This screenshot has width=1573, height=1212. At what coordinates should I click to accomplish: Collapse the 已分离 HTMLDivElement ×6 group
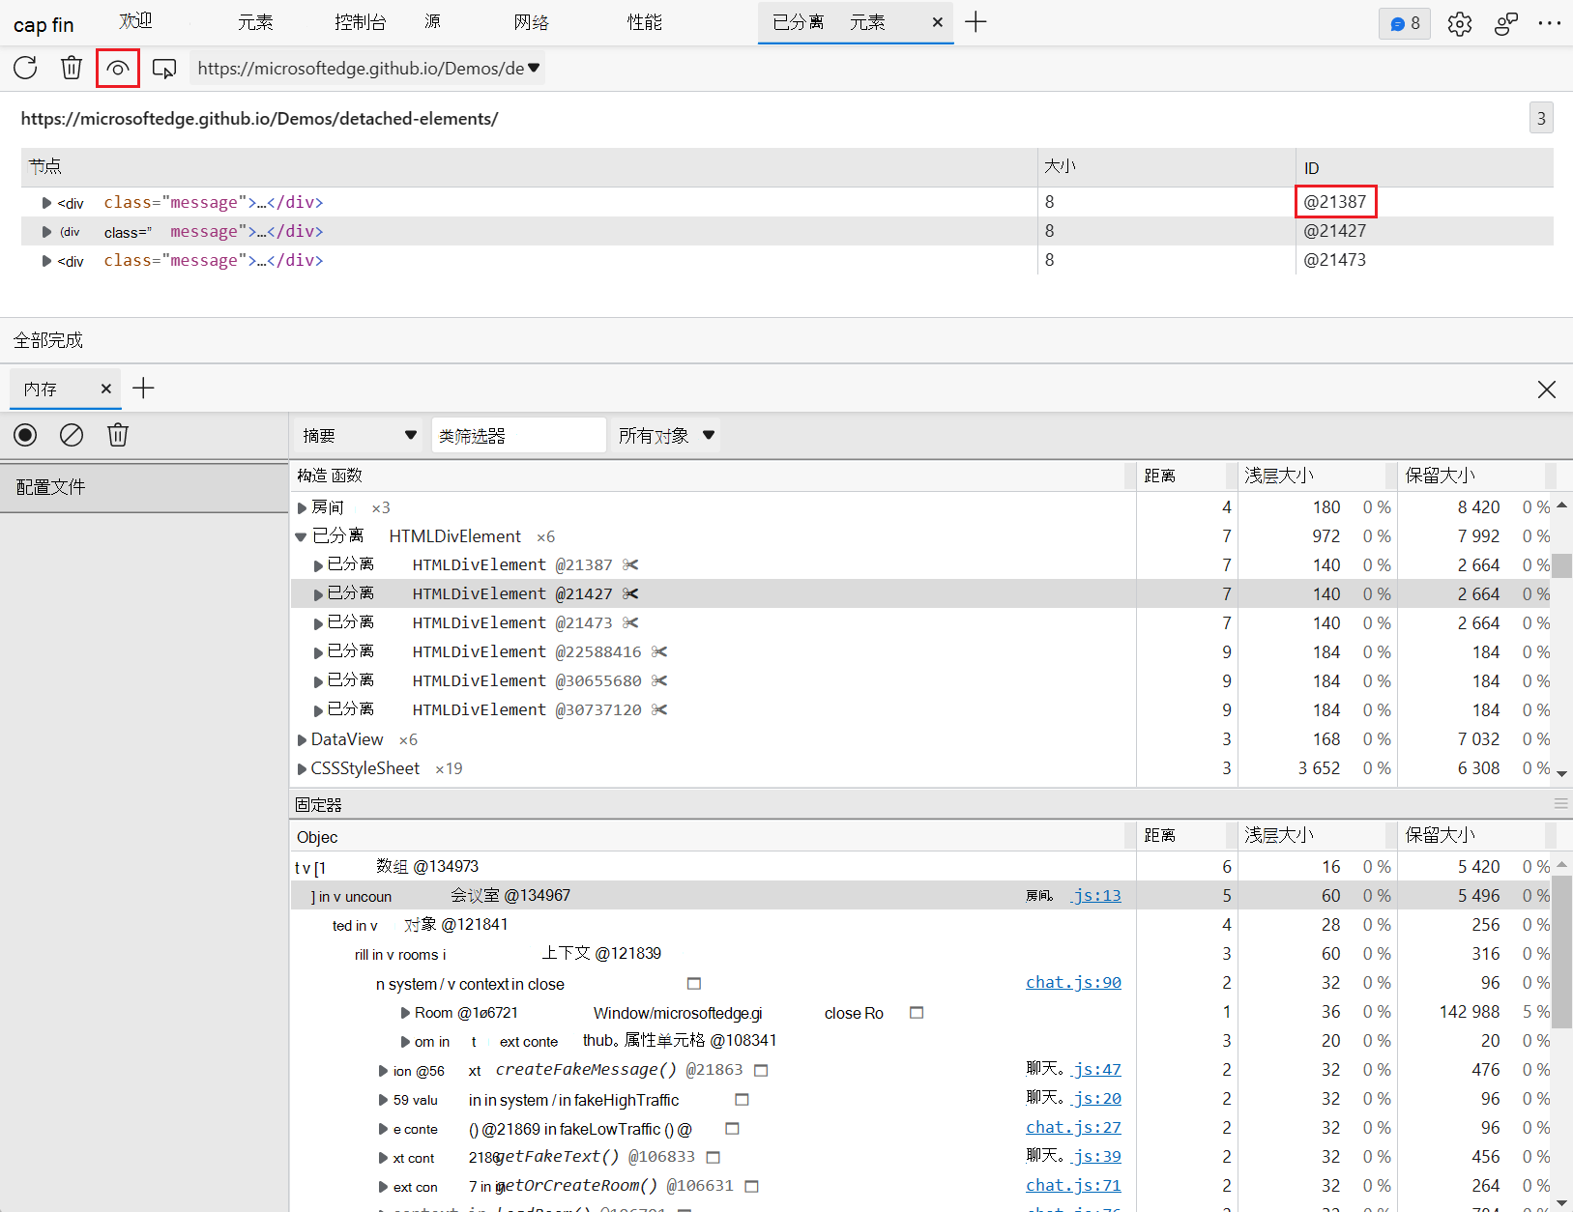302,536
